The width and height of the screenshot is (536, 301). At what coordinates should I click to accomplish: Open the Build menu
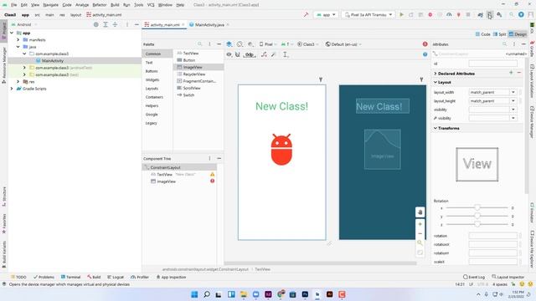[x=115, y=5]
